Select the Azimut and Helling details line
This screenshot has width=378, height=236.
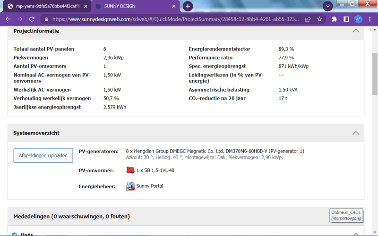coord(204,157)
